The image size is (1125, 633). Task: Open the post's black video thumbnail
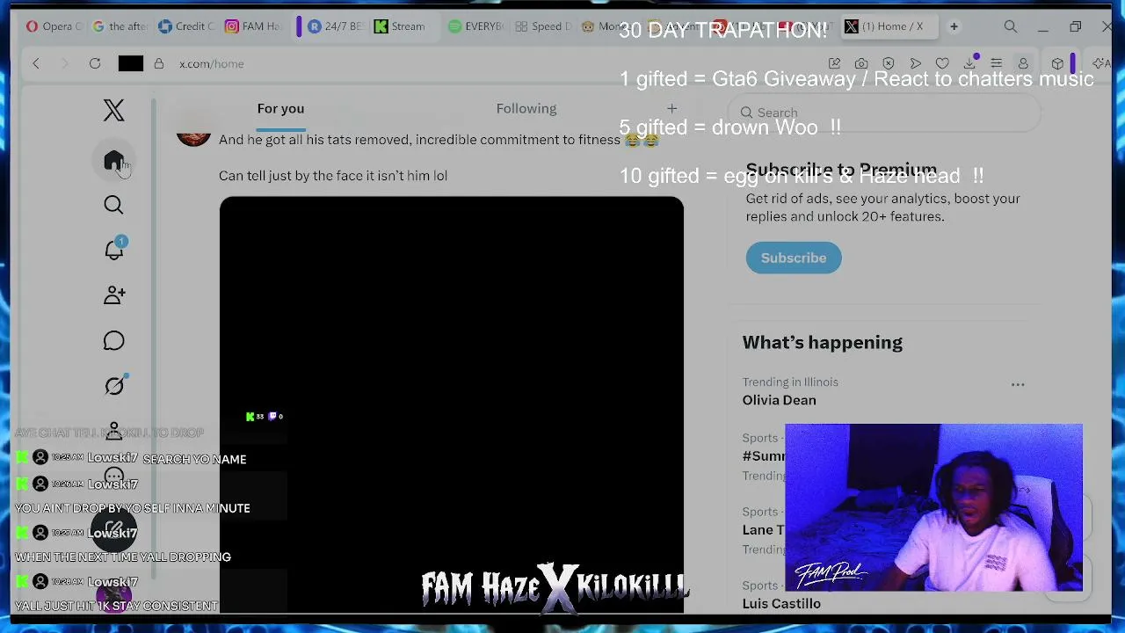(x=451, y=404)
